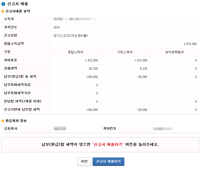Go back using the 이전 button
The image size is (201, 170).
84,162
